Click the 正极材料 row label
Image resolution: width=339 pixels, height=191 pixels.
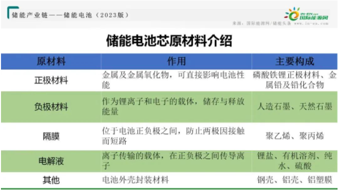51,80
